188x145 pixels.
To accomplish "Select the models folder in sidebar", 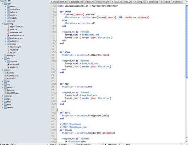I will coord(13,18).
